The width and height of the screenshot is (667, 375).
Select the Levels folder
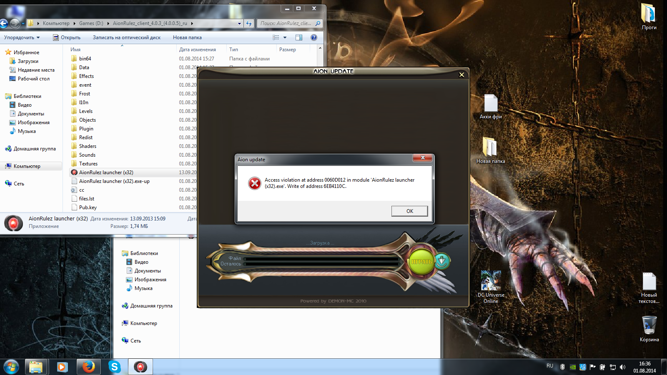click(x=86, y=111)
